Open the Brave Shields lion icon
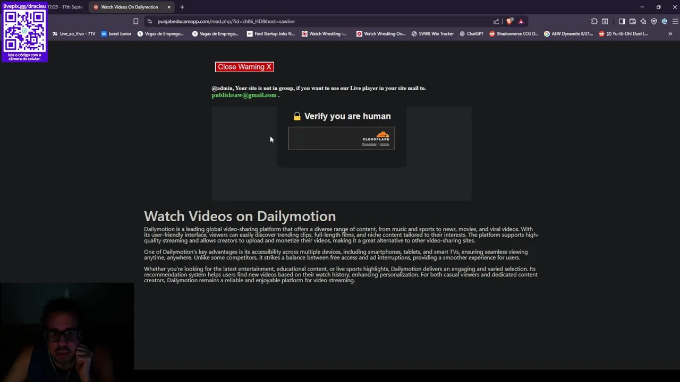Image resolution: width=680 pixels, height=382 pixels. [509, 21]
